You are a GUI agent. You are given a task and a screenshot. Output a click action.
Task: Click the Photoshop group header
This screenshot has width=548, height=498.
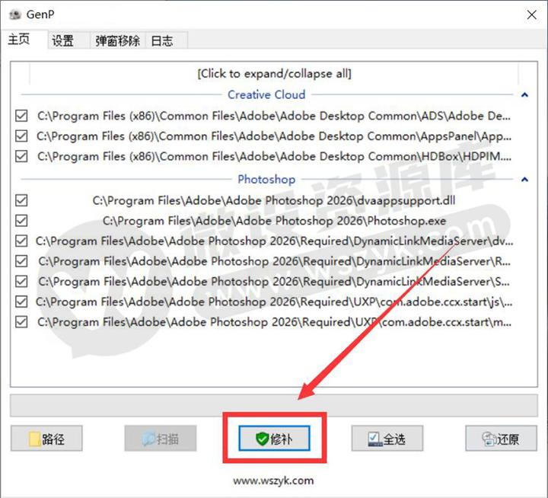[x=266, y=180]
